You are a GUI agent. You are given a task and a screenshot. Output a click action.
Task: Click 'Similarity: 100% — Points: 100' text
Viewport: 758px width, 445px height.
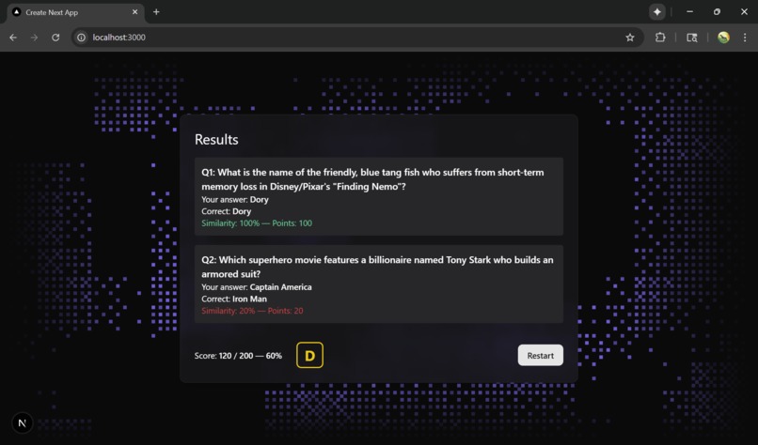(257, 223)
